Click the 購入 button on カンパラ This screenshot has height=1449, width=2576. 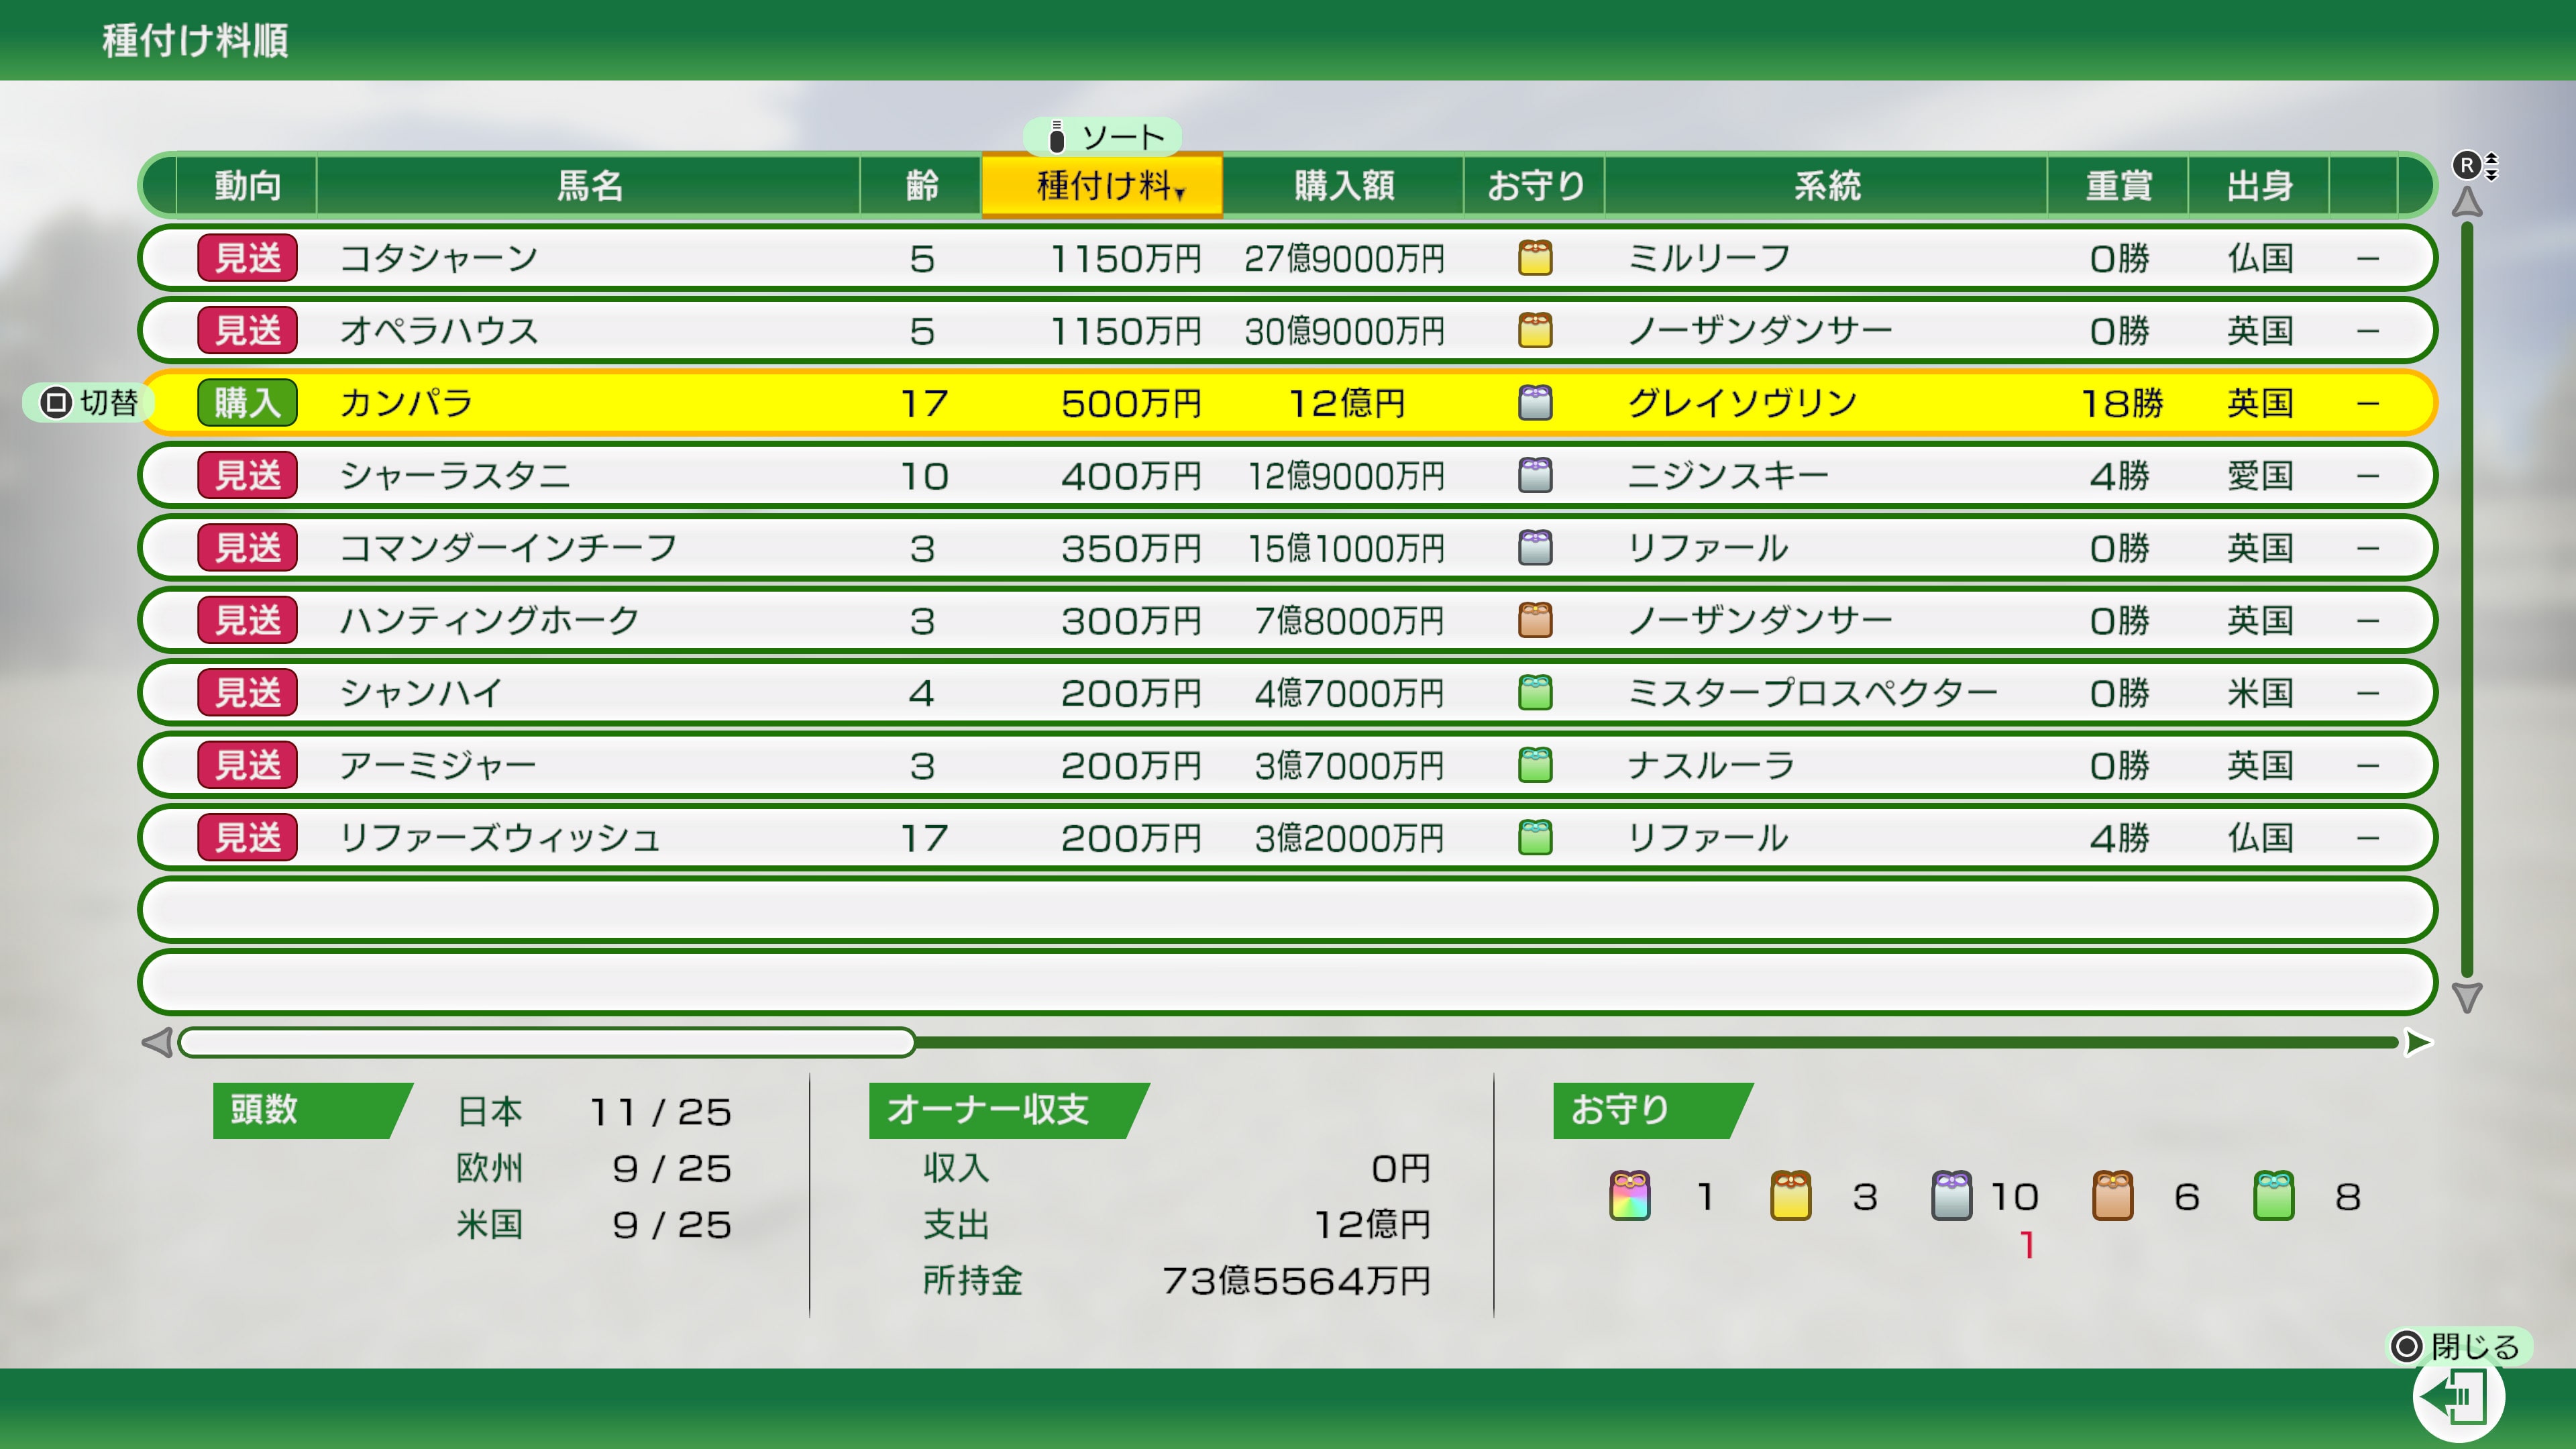246,403
